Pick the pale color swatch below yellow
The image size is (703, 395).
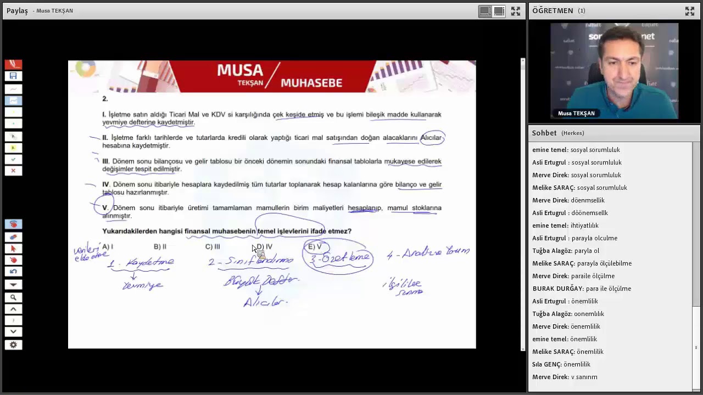(x=13, y=124)
